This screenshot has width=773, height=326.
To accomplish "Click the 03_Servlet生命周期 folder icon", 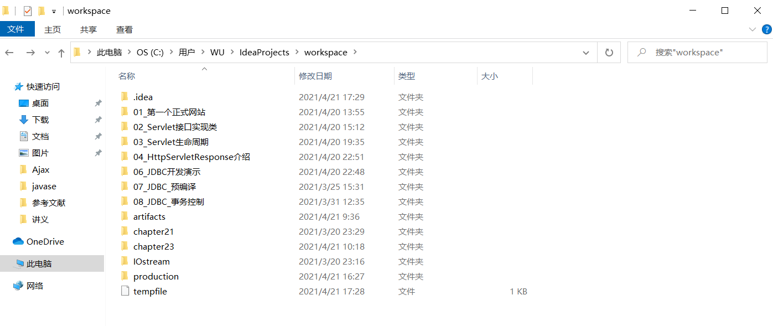I will click(124, 142).
